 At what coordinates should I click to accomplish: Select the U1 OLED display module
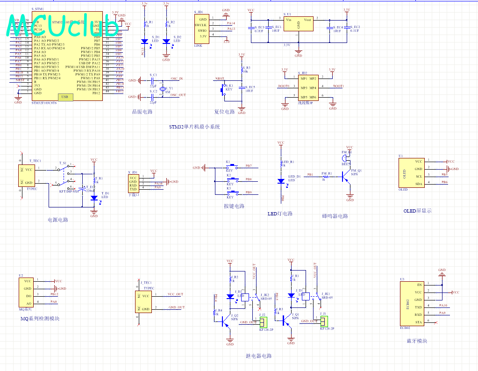point(412,173)
